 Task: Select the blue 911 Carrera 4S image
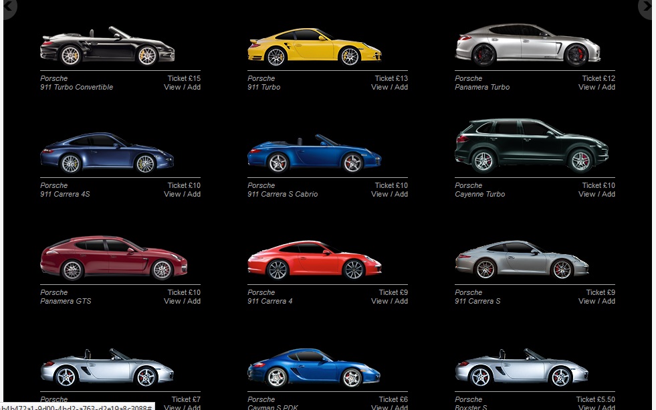107,153
